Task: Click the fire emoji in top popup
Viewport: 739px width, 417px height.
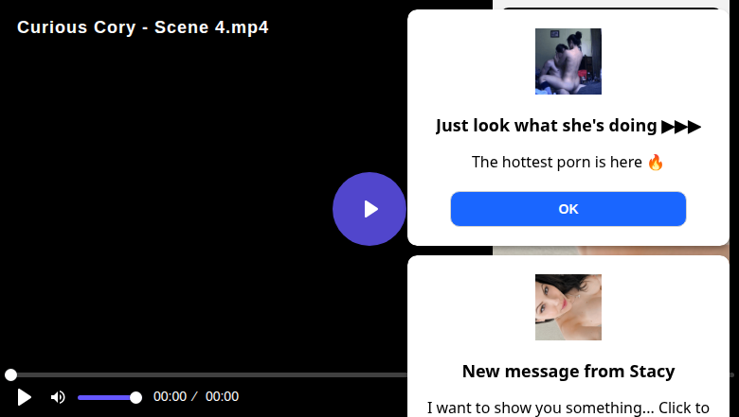Action: (x=656, y=162)
